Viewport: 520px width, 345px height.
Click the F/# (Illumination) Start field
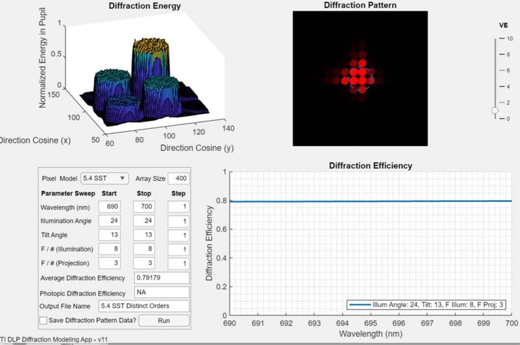coord(109,249)
